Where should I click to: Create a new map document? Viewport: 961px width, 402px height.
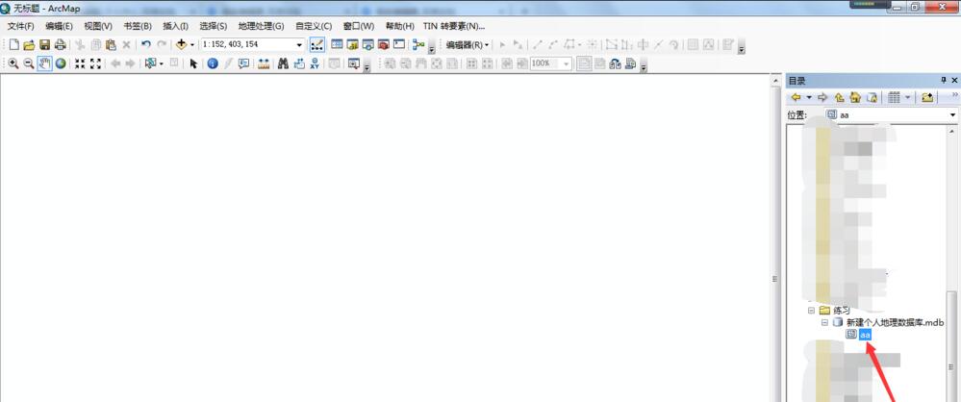[13, 45]
